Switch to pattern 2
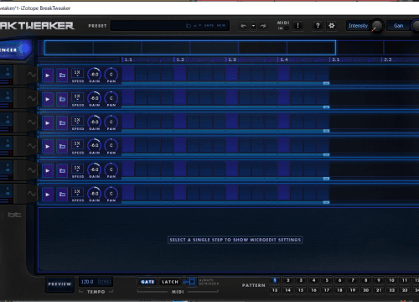Viewport: 419px width, 302px height. click(287, 280)
